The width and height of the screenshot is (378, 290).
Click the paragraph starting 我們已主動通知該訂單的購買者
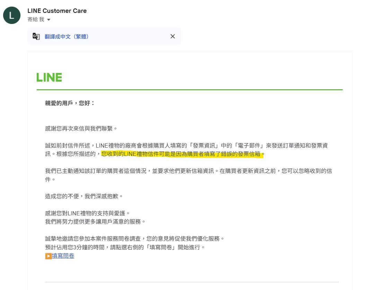pyautogui.click(x=188, y=175)
